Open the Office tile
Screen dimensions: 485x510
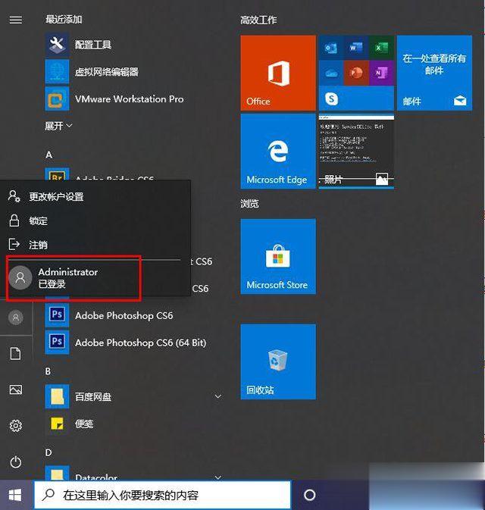pyautogui.click(x=278, y=73)
